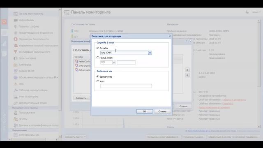Viewport: 263px width, 148px height.
Task: Click the Фильтрация содержимого funnel icon
Action: pyautogui.click(x=16, y=52)
